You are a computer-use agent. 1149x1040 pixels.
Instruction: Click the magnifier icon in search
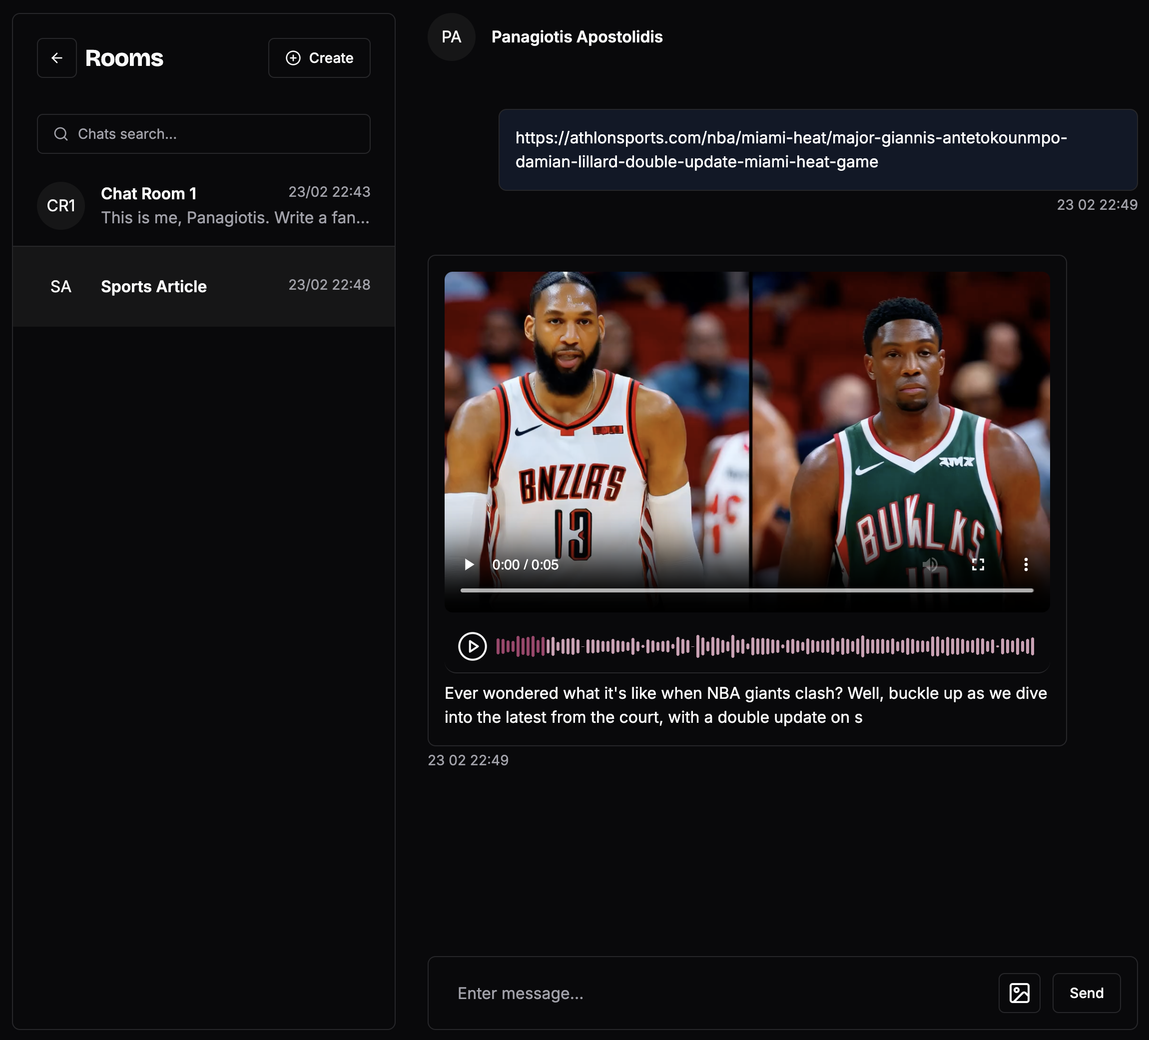[x=61, y=134]
